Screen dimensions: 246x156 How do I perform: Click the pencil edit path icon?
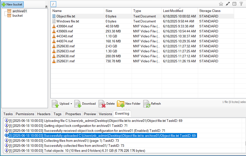coord(228,4)
